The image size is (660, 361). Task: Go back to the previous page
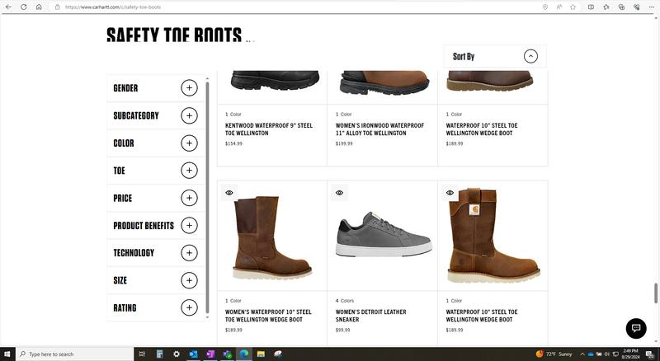8,7
